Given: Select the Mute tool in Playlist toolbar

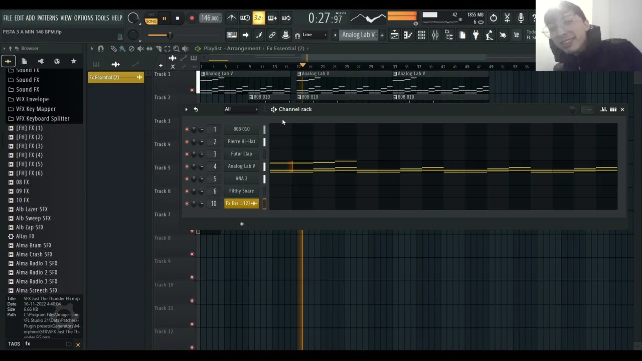Looking at the screenshot, I should (140, 49).
